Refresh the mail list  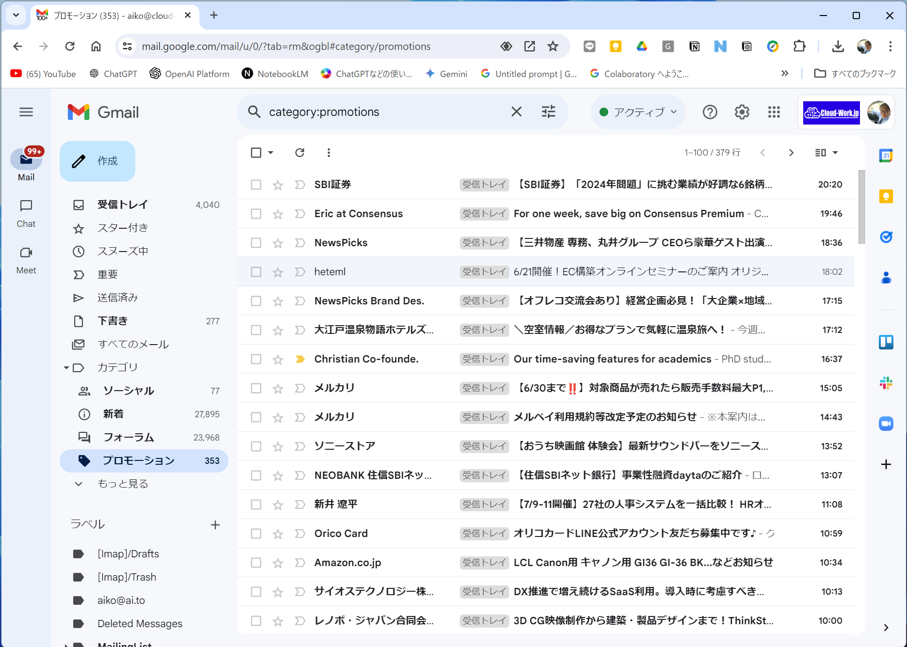(x=300, y=153)
